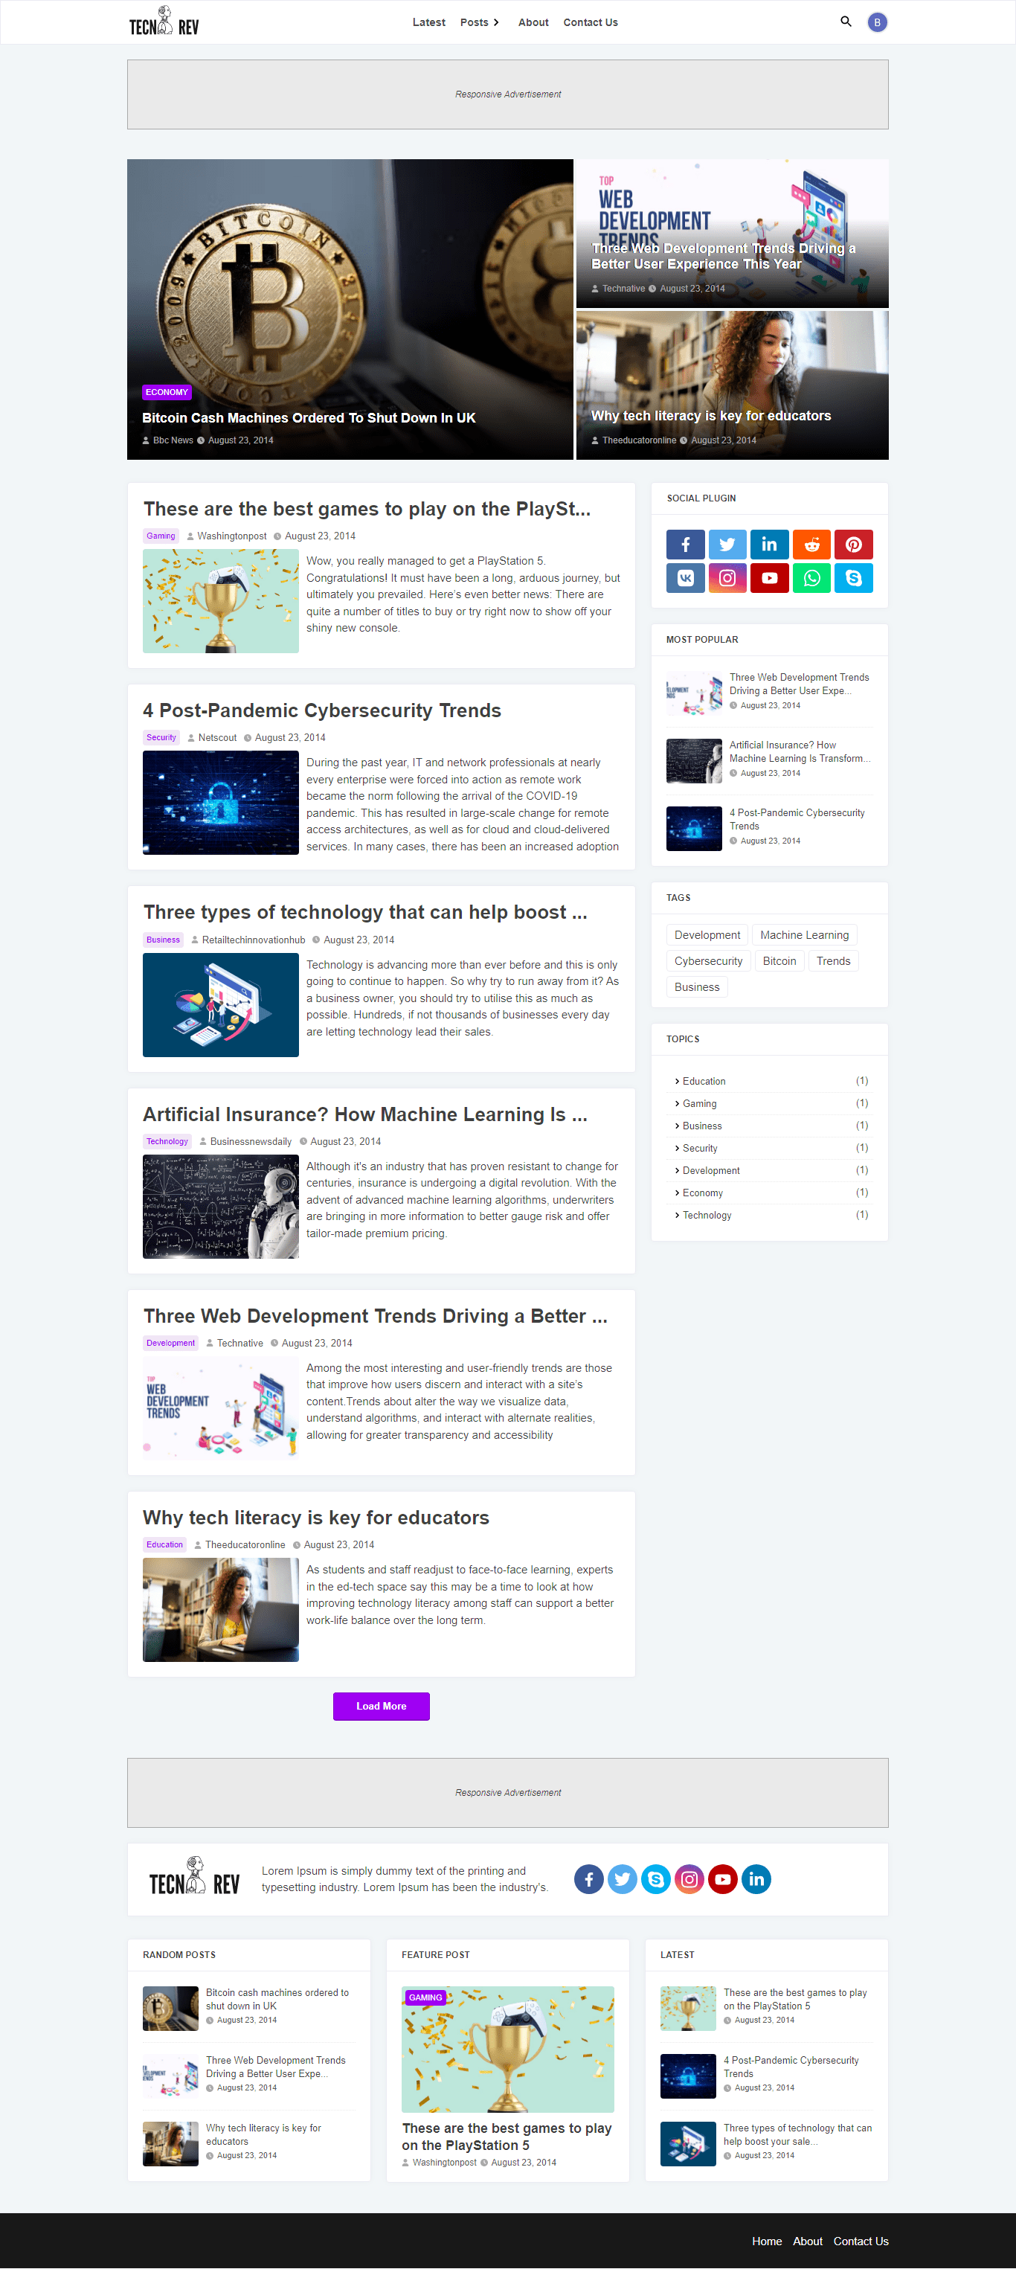Select the Machine Learning tag
Screen dimensions: 1016x2269
click(x=805, y=934)
